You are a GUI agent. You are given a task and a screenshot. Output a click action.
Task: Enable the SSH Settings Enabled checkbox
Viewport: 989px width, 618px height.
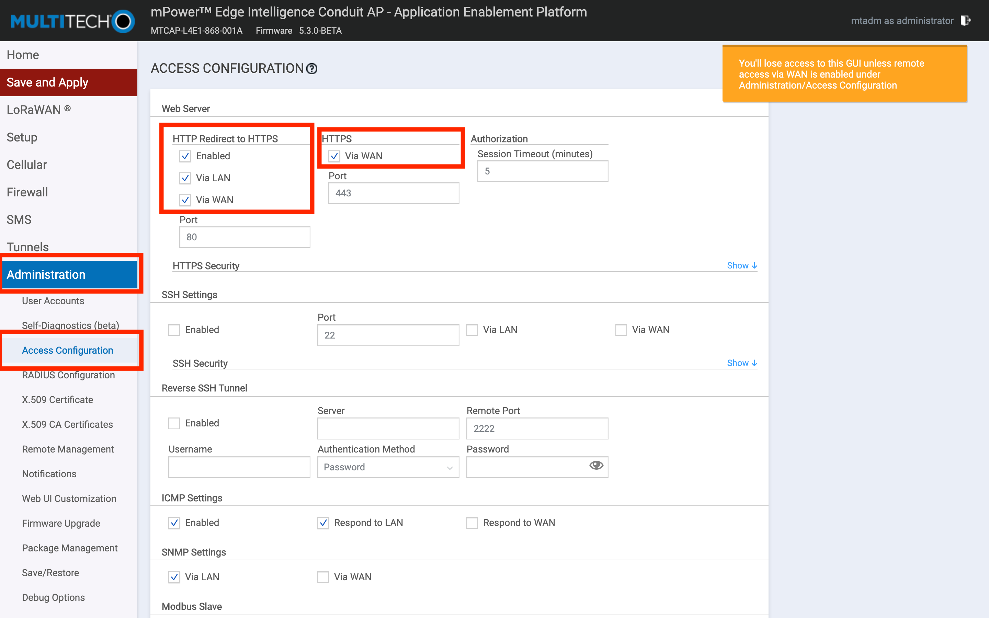point(174,330)
